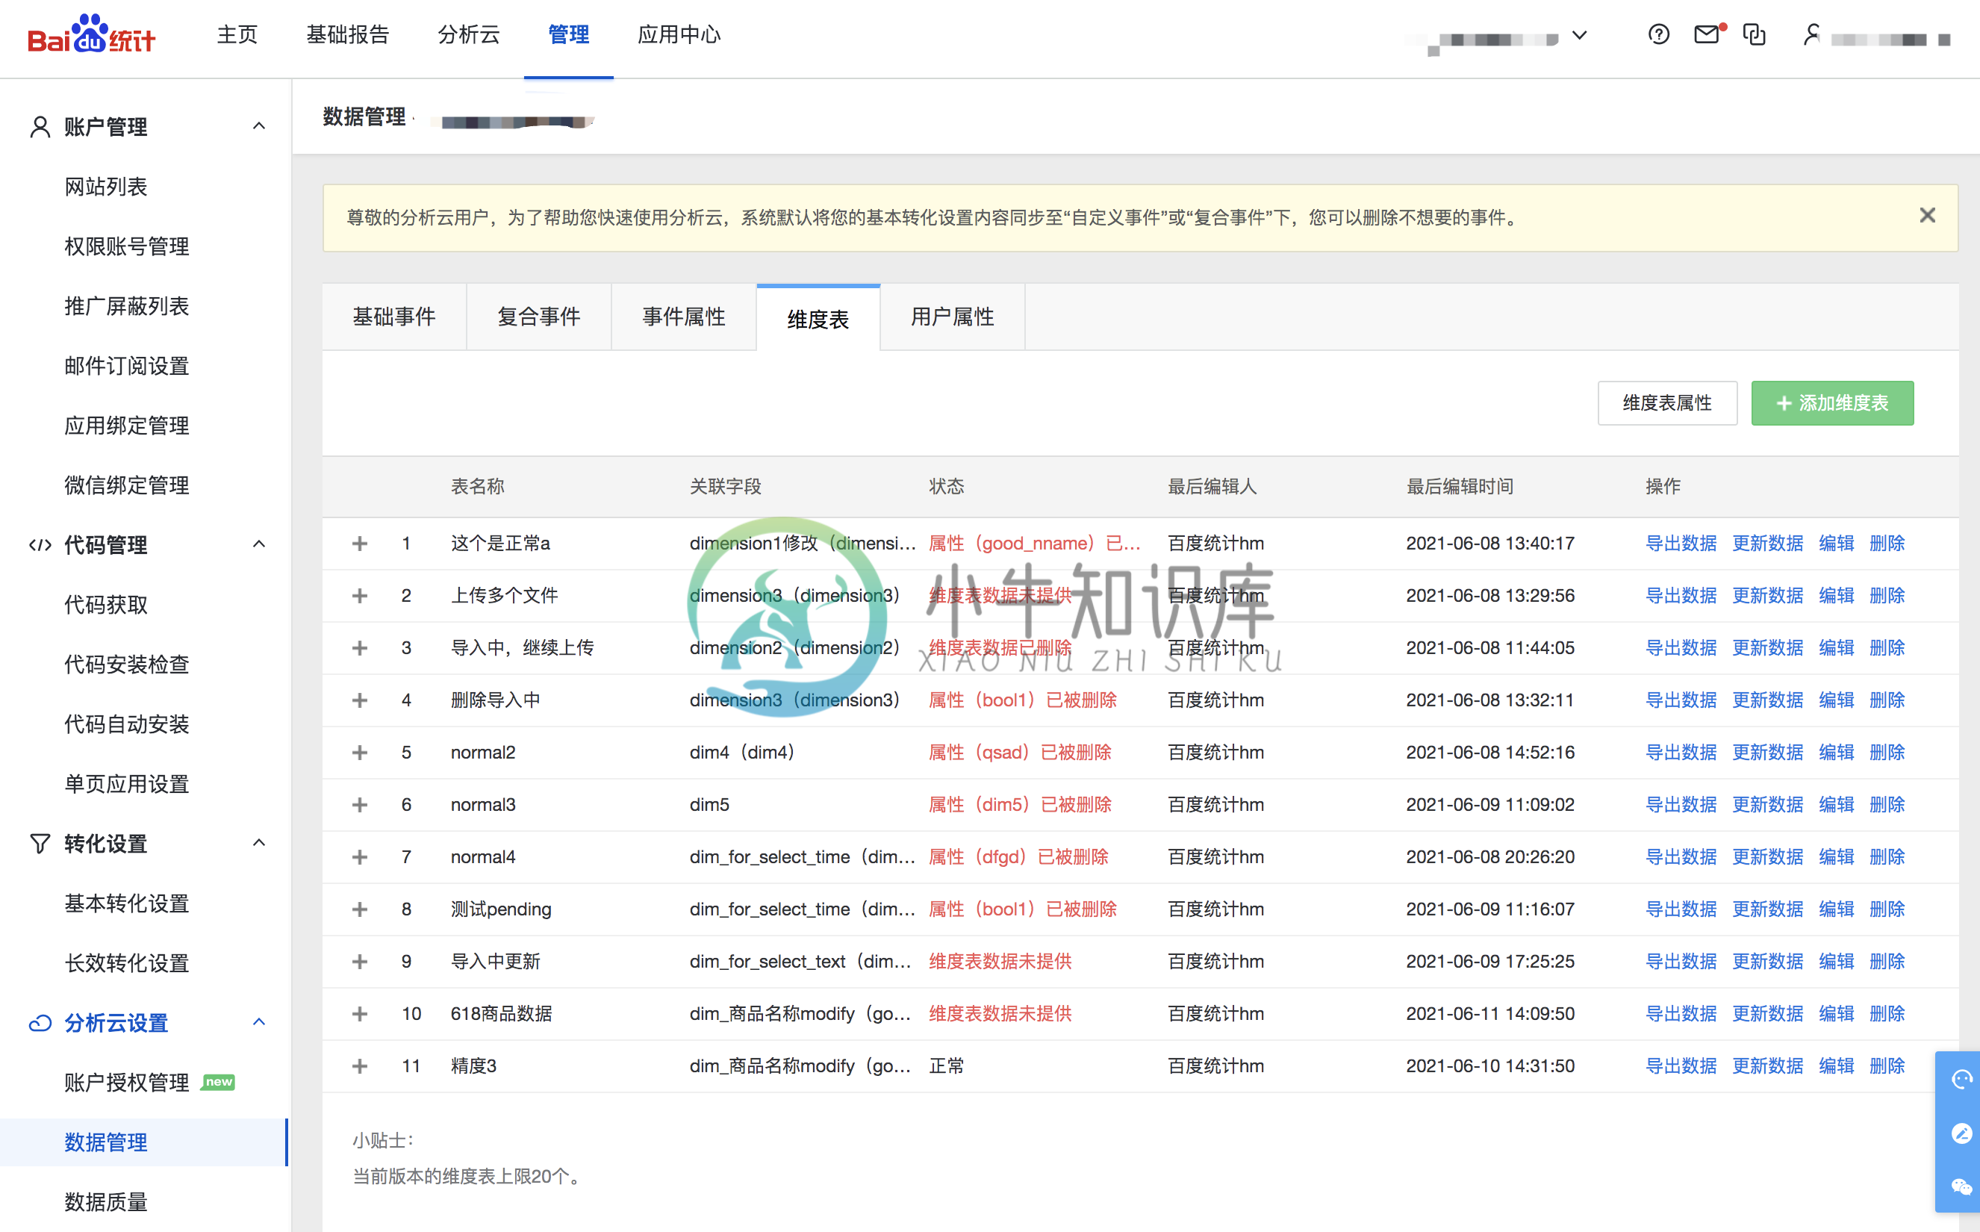Click the copy windows icon in header

point(1754,34)
